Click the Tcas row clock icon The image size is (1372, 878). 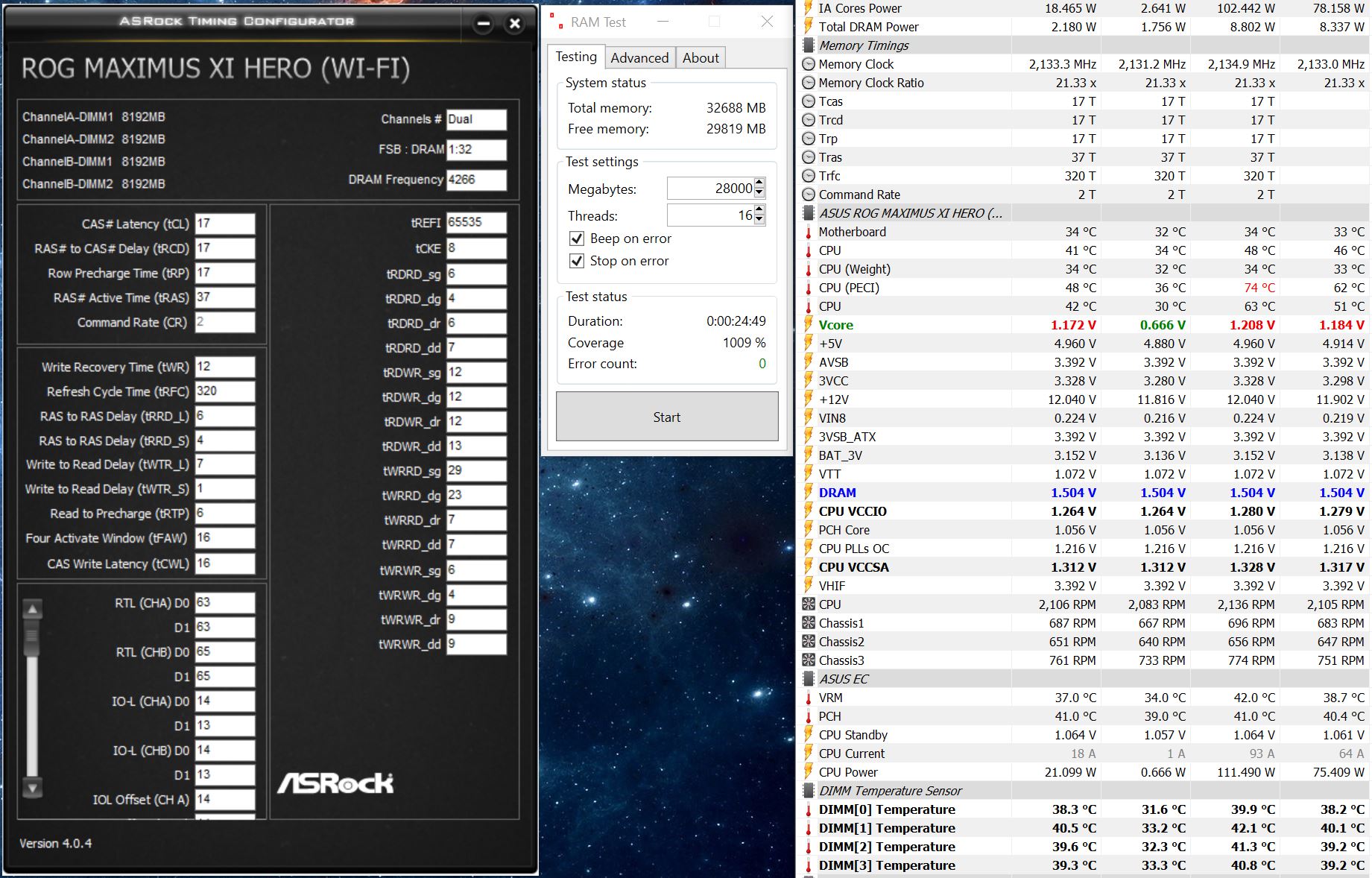point(809,101)
